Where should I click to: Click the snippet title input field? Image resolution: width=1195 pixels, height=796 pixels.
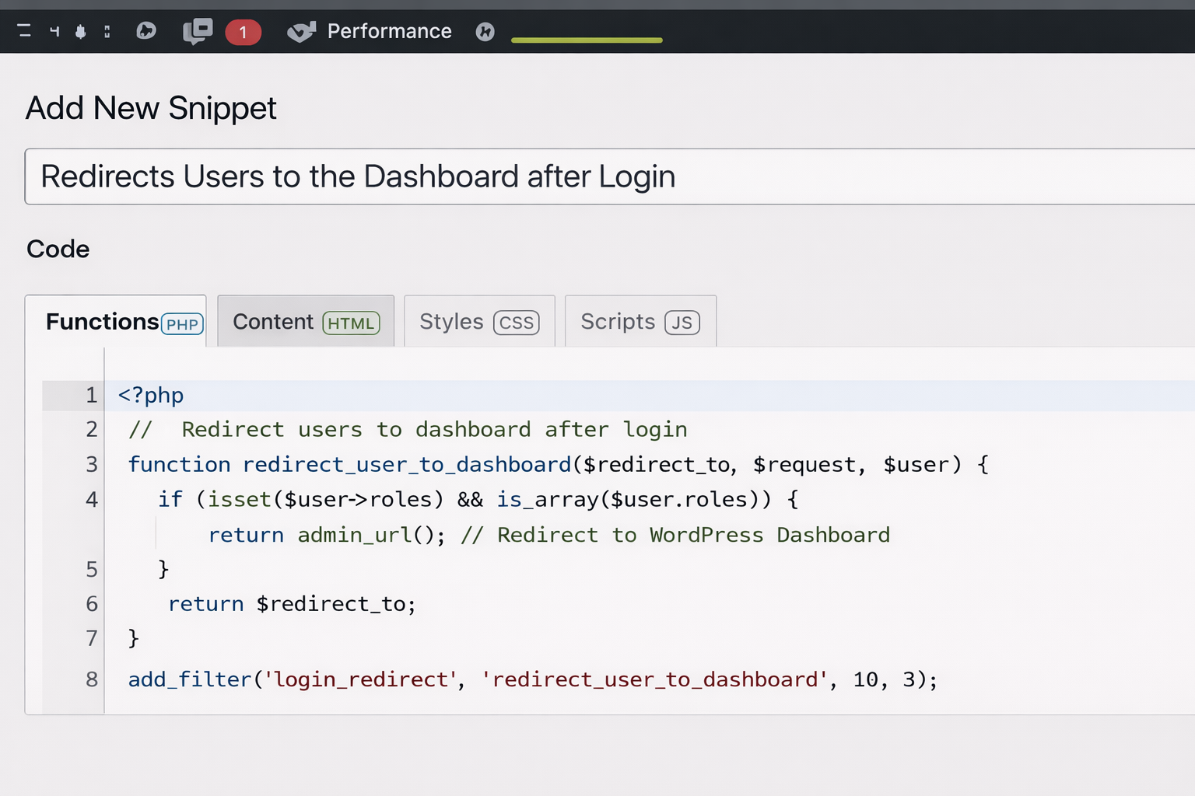(607, 176)
